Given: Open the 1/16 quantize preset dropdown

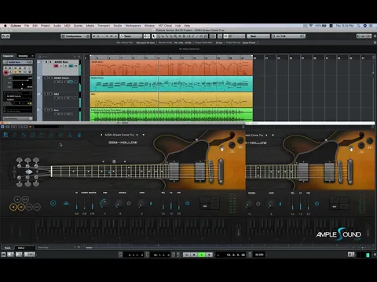Looking at the screenshot, I should tap(288, 36).
